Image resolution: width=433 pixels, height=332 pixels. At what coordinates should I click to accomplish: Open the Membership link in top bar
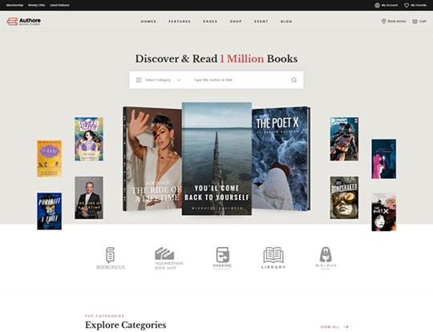click(14, 6)
